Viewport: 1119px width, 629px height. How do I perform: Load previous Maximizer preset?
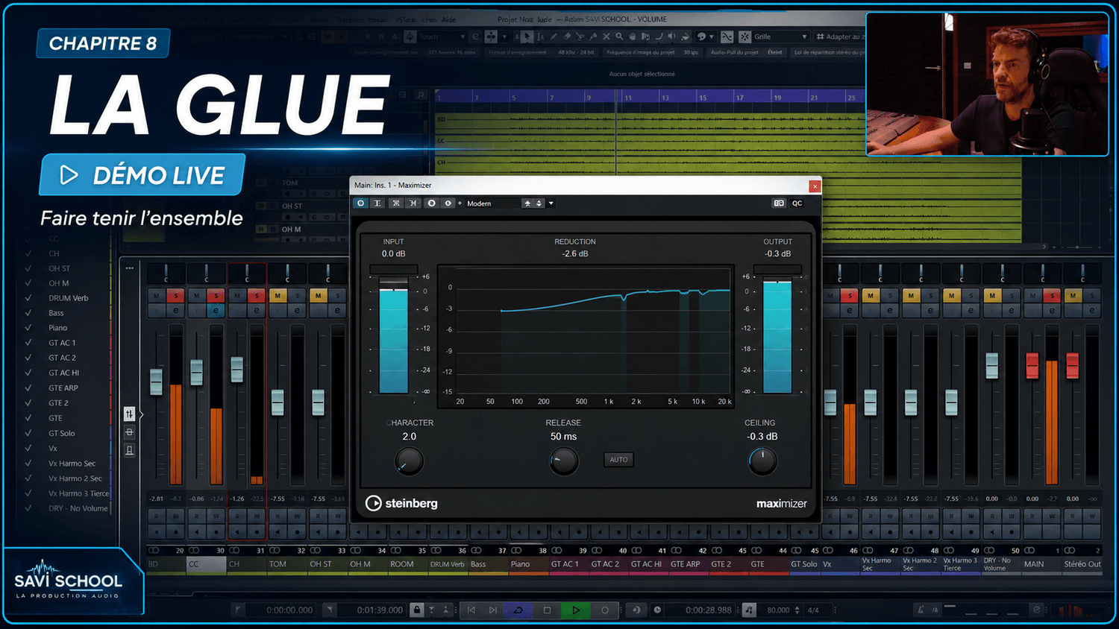tap(527, 203)
